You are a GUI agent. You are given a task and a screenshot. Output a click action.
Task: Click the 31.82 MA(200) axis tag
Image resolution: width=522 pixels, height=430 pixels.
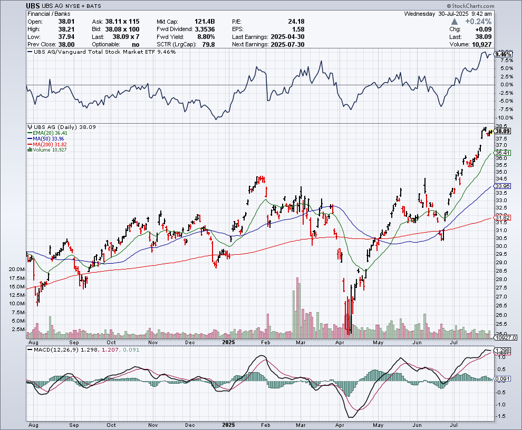pos(502,218)
